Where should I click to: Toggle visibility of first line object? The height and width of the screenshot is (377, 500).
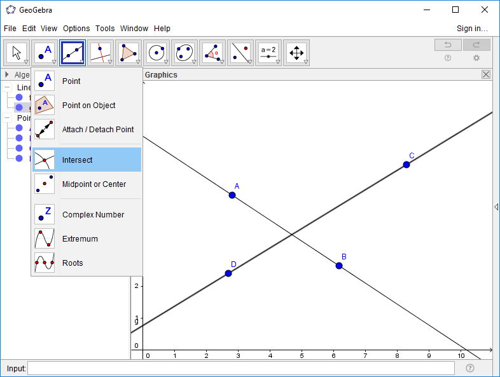click(x=19, y=97)
